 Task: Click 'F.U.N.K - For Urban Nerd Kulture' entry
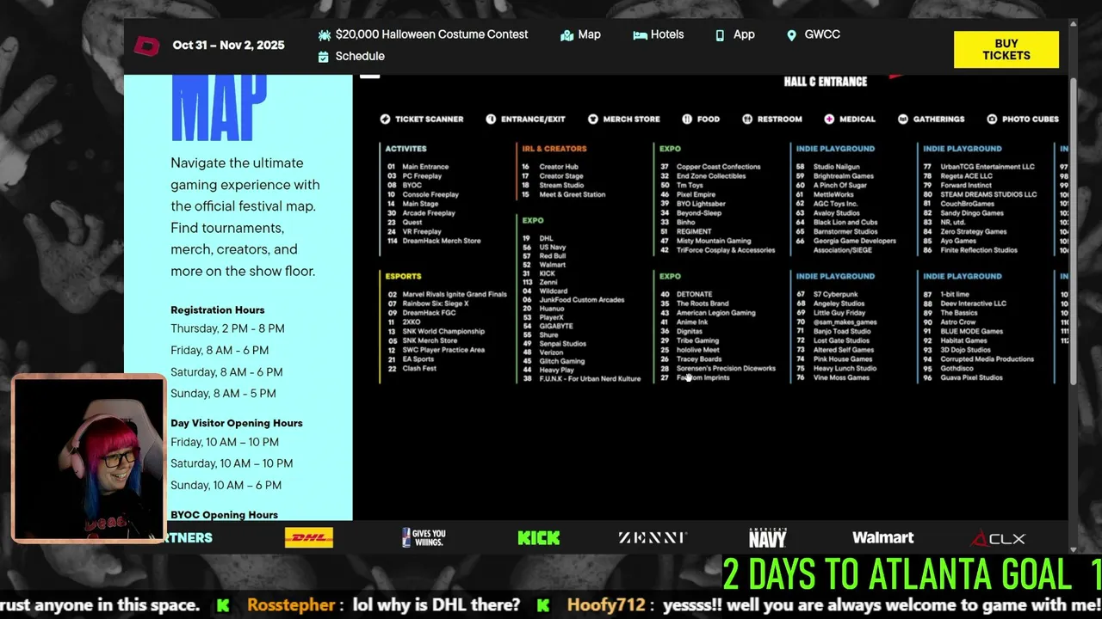pyautogui.click(x=581, y=379)
